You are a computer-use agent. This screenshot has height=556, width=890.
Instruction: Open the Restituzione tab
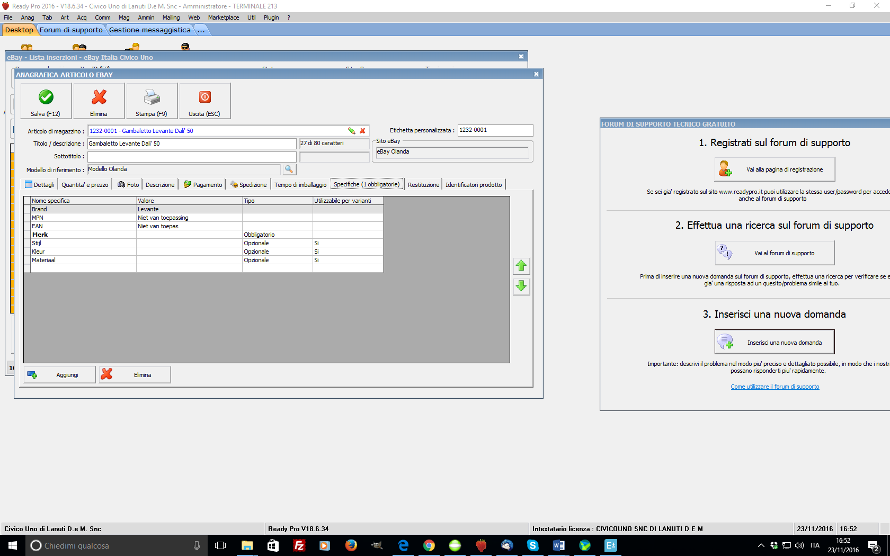coord(423,184)
